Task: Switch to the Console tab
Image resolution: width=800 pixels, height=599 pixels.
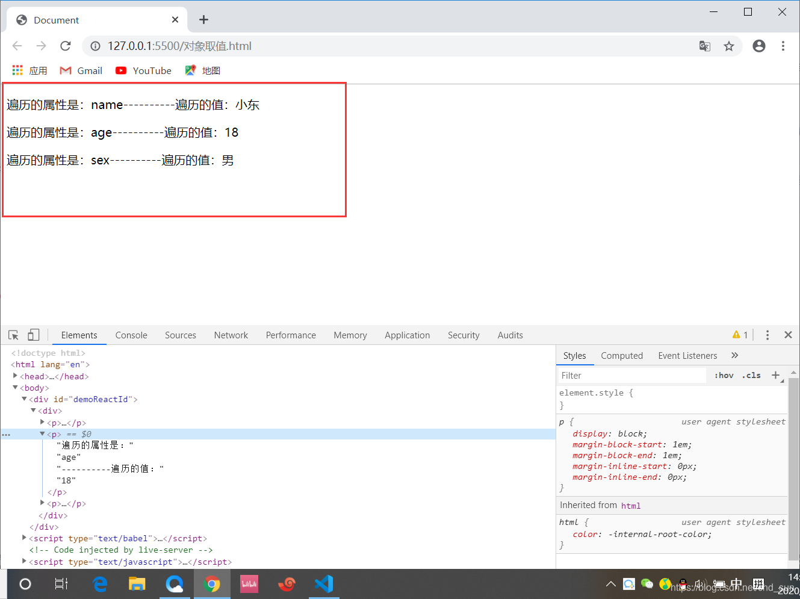Action: [131, 335]
